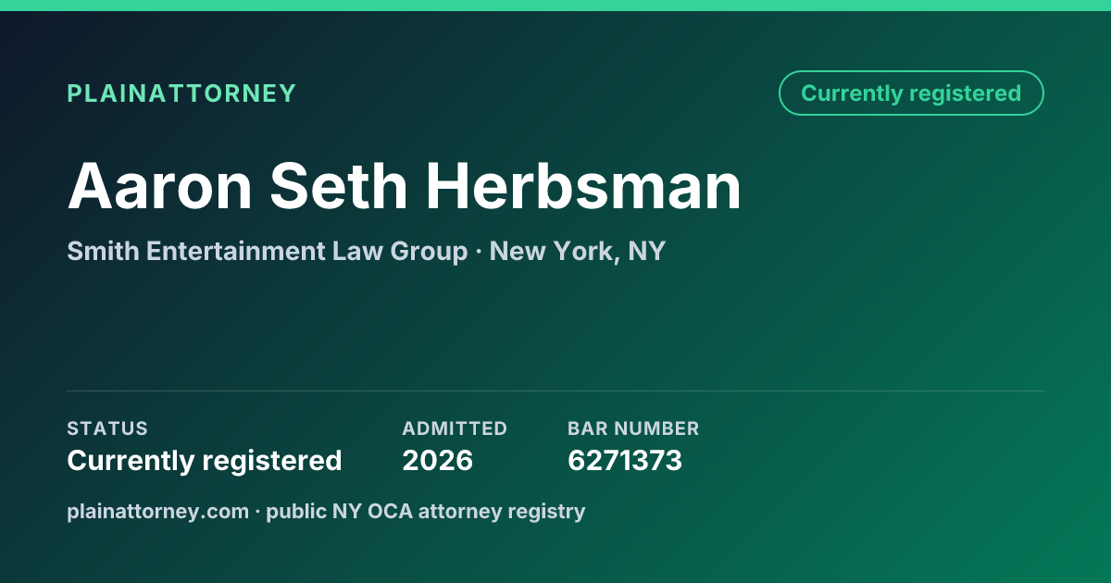Click the ADMITTED column label
Viewport: 1111px width, 583px height.
point(455,428)
